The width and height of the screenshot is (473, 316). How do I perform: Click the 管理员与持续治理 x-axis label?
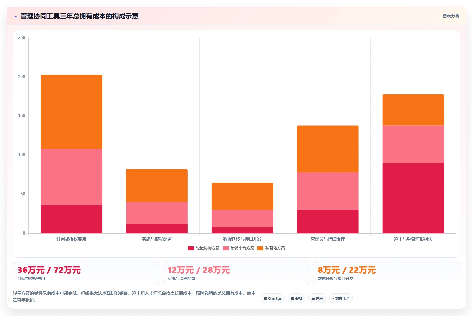(x=328, y=239)
